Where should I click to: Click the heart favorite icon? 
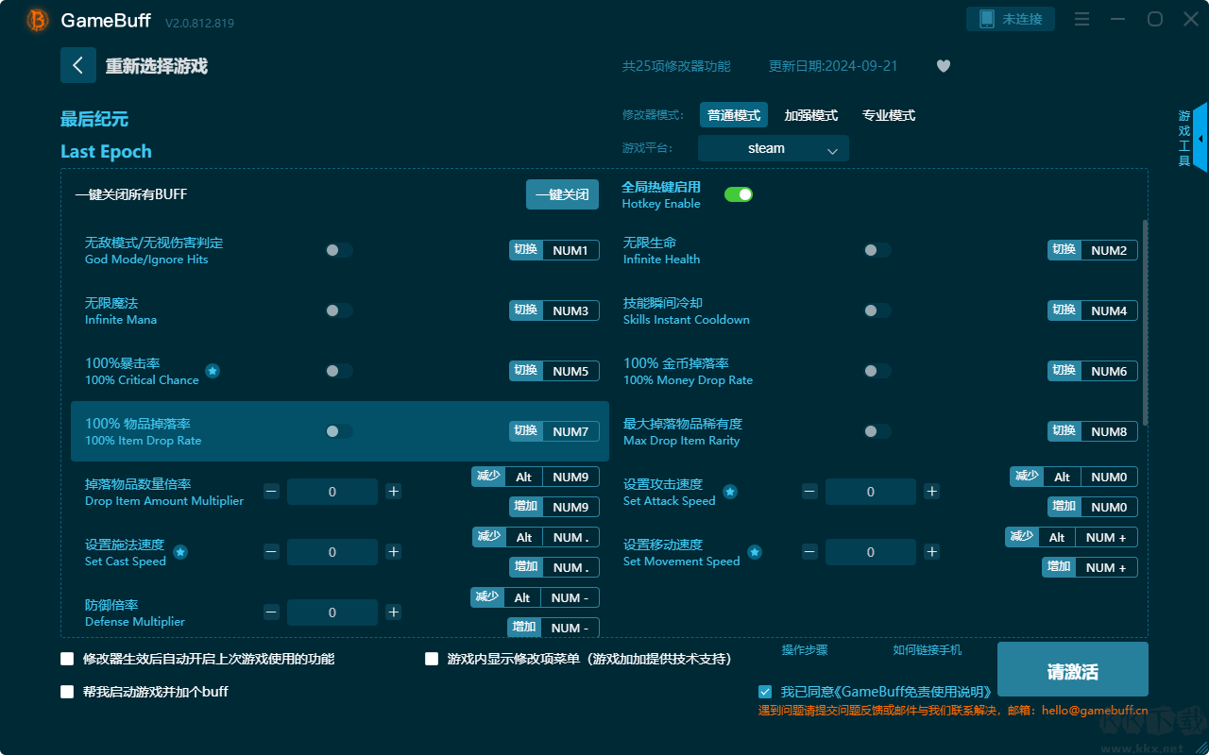point(944,66)
